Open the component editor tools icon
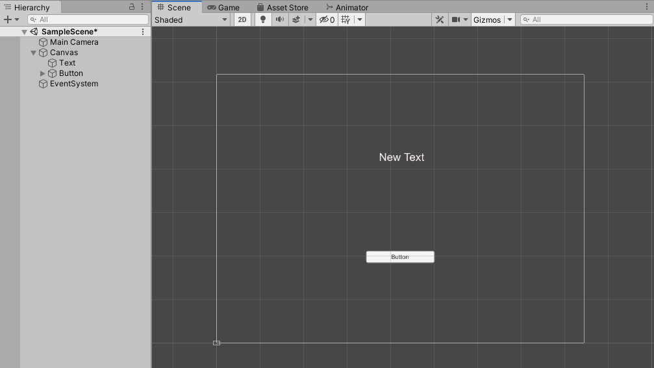Viewport: 654px width, 368px height. tap(440, 19)
